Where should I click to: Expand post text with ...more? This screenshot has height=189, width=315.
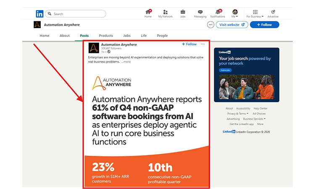[126, 62]
